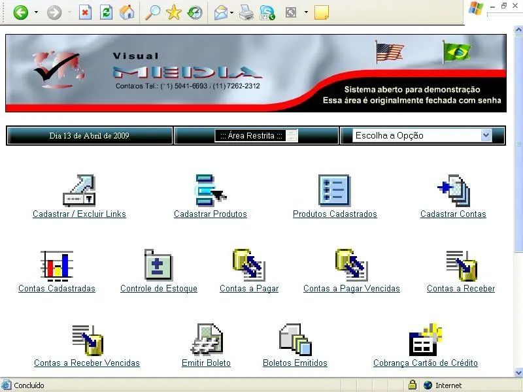Click the icon above 'Contas a Pagar'

[x=249, y=265]
